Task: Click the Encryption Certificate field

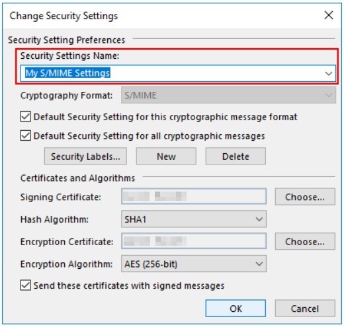Action: pyautogui.click(x=194, y=241)
